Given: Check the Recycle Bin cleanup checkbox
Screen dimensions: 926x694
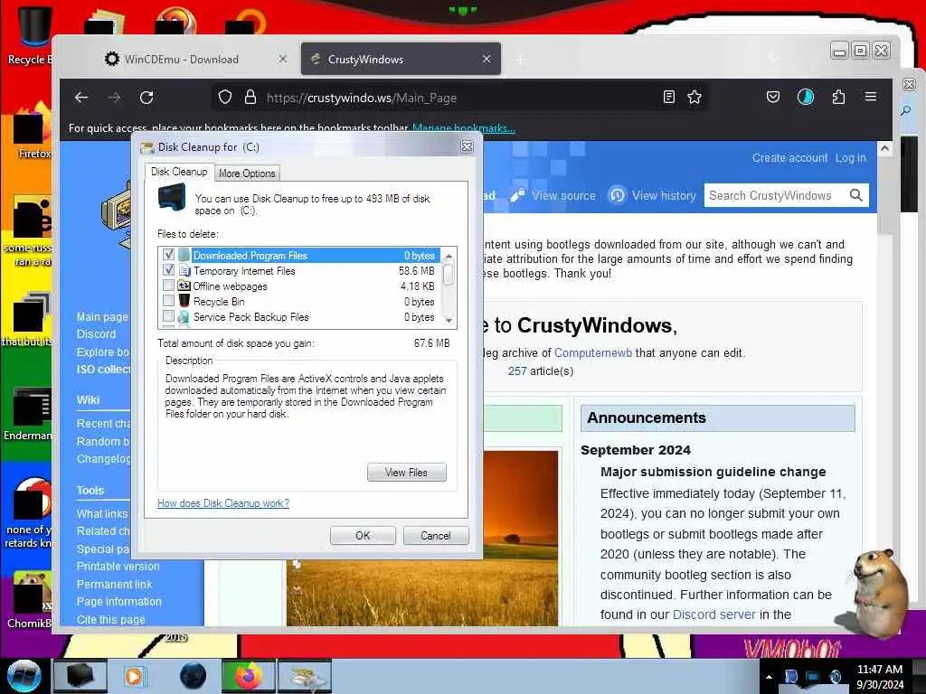Looking at the screenshot, I should click(x=168, y=301).
